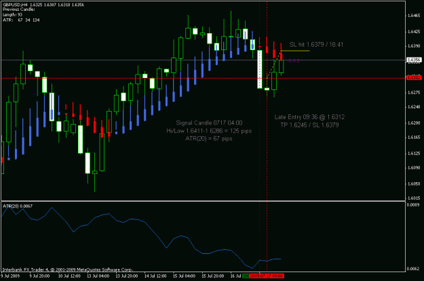Click the 1.6275 price scale label
Viewport: 424px width, 281px height.
[x=414, y=93]
